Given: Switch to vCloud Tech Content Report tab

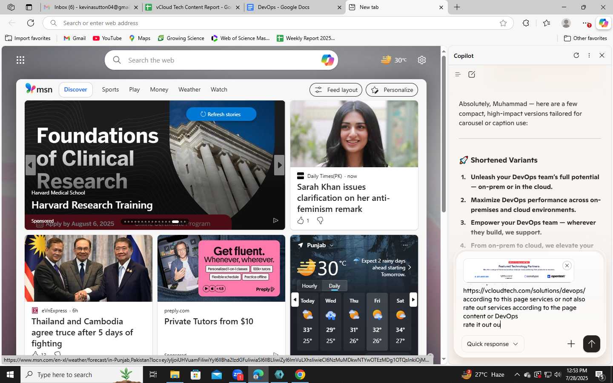Looking at the screenshot, I should 193,7.
